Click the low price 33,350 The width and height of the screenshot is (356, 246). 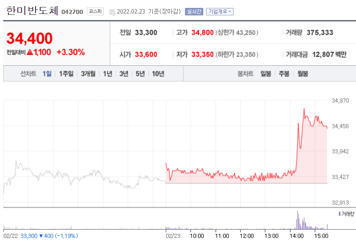202,55
